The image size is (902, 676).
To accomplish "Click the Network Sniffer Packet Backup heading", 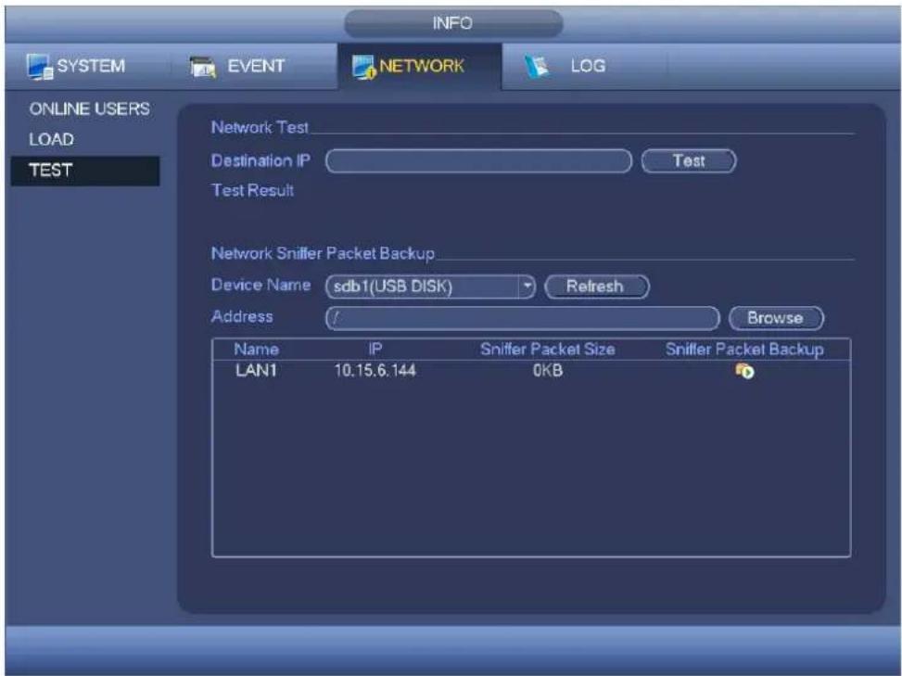I will (x=323, y=254).
